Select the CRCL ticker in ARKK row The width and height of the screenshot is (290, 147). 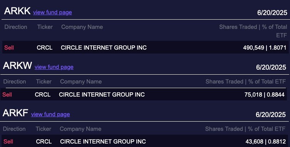pyautogui.click(x=45, y=47)
